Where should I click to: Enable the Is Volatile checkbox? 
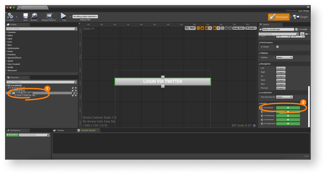coord(277,47)
